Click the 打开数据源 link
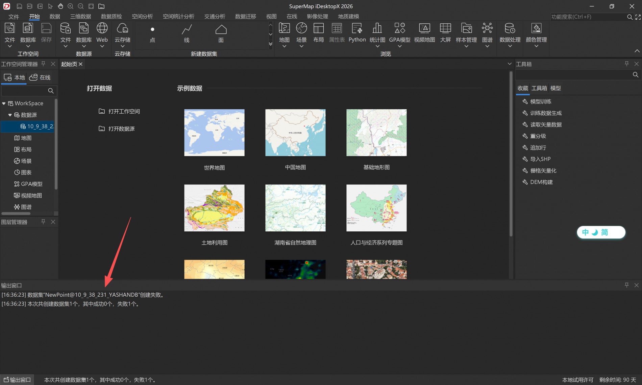 117,129
